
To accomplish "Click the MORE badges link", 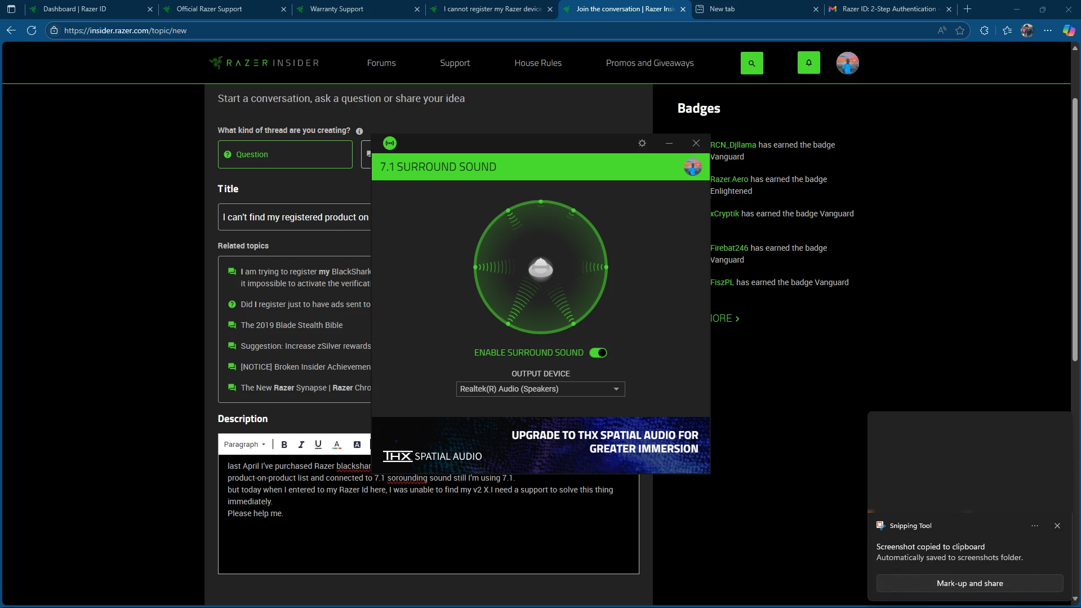I will 724,318.
